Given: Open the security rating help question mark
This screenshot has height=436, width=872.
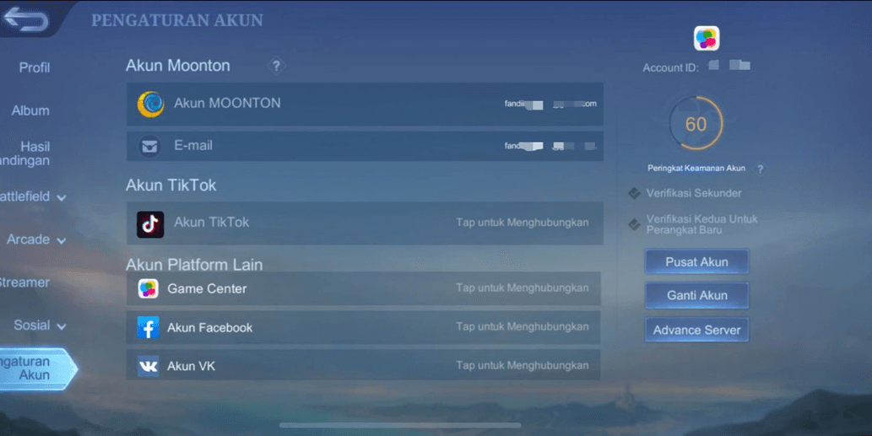Looking at the screenshot, I should (x=761, y=169).
